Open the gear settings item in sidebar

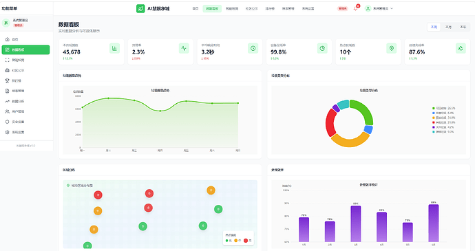pos(25,132)
